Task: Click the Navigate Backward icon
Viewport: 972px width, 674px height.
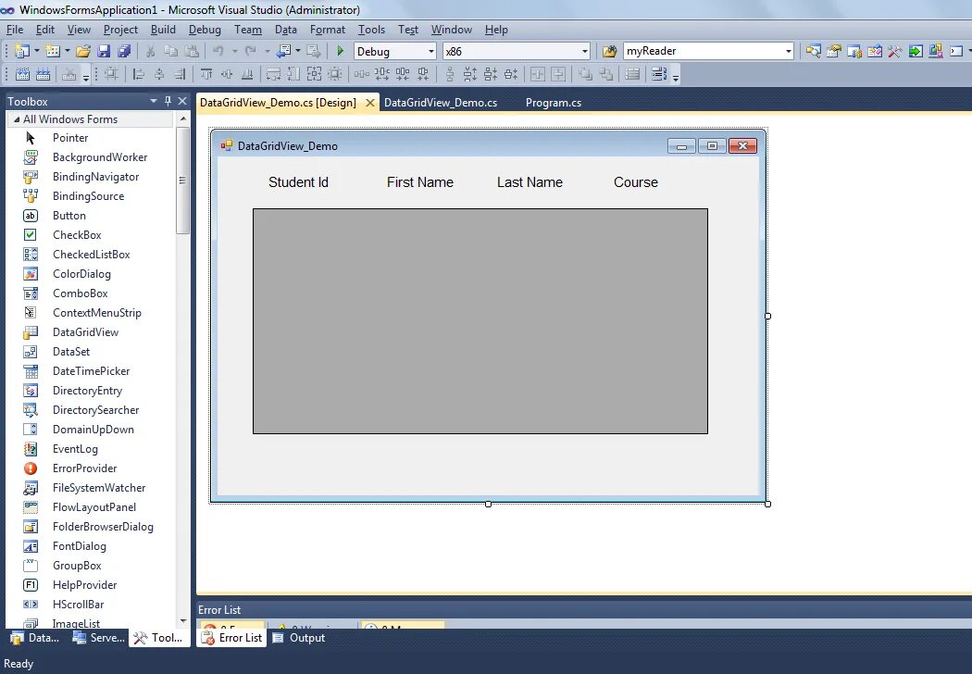Action: 283,52
